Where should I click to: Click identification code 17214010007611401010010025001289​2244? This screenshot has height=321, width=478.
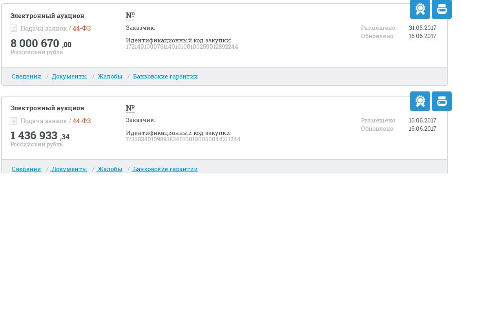pos(182,47)
